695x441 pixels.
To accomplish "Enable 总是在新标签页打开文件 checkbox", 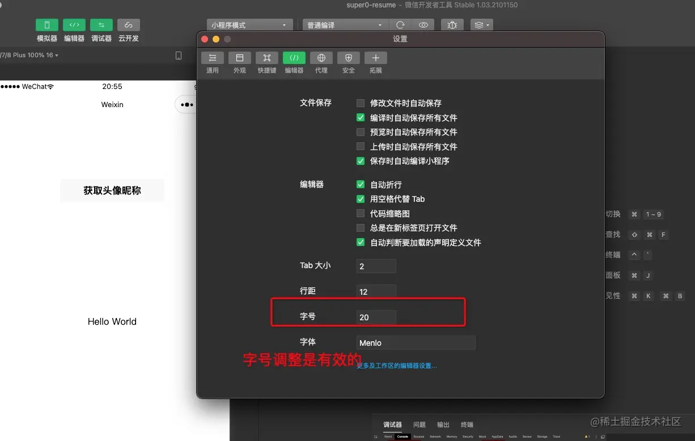I will (361, 228).
